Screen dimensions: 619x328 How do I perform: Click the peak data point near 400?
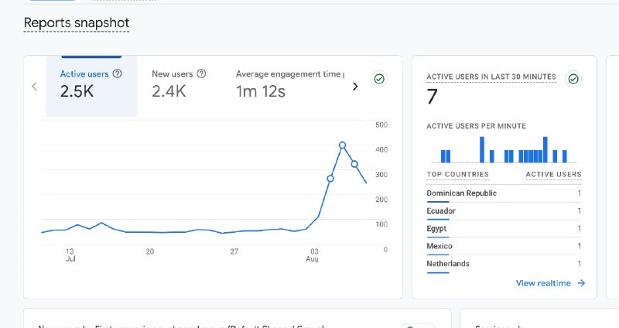342,145
